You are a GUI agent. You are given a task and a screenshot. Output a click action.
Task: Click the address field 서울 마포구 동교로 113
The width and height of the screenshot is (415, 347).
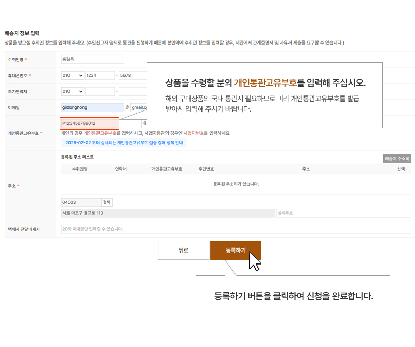pos(168,213)
